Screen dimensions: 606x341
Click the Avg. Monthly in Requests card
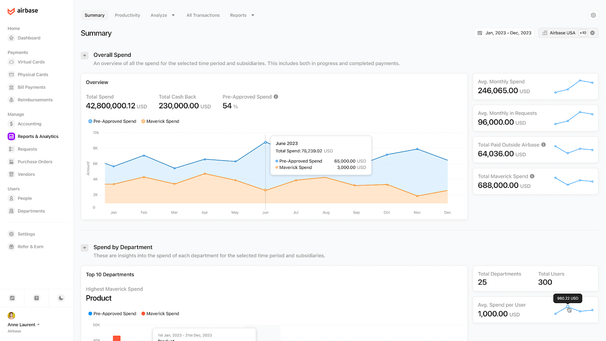(x=536, y=118)
